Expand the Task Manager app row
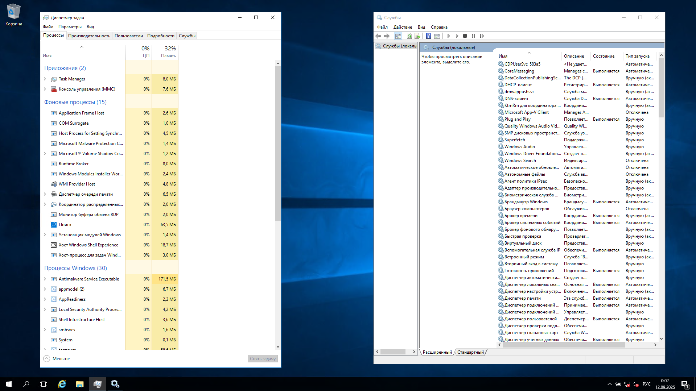696x391 pixels. click(x=45, y=79)
